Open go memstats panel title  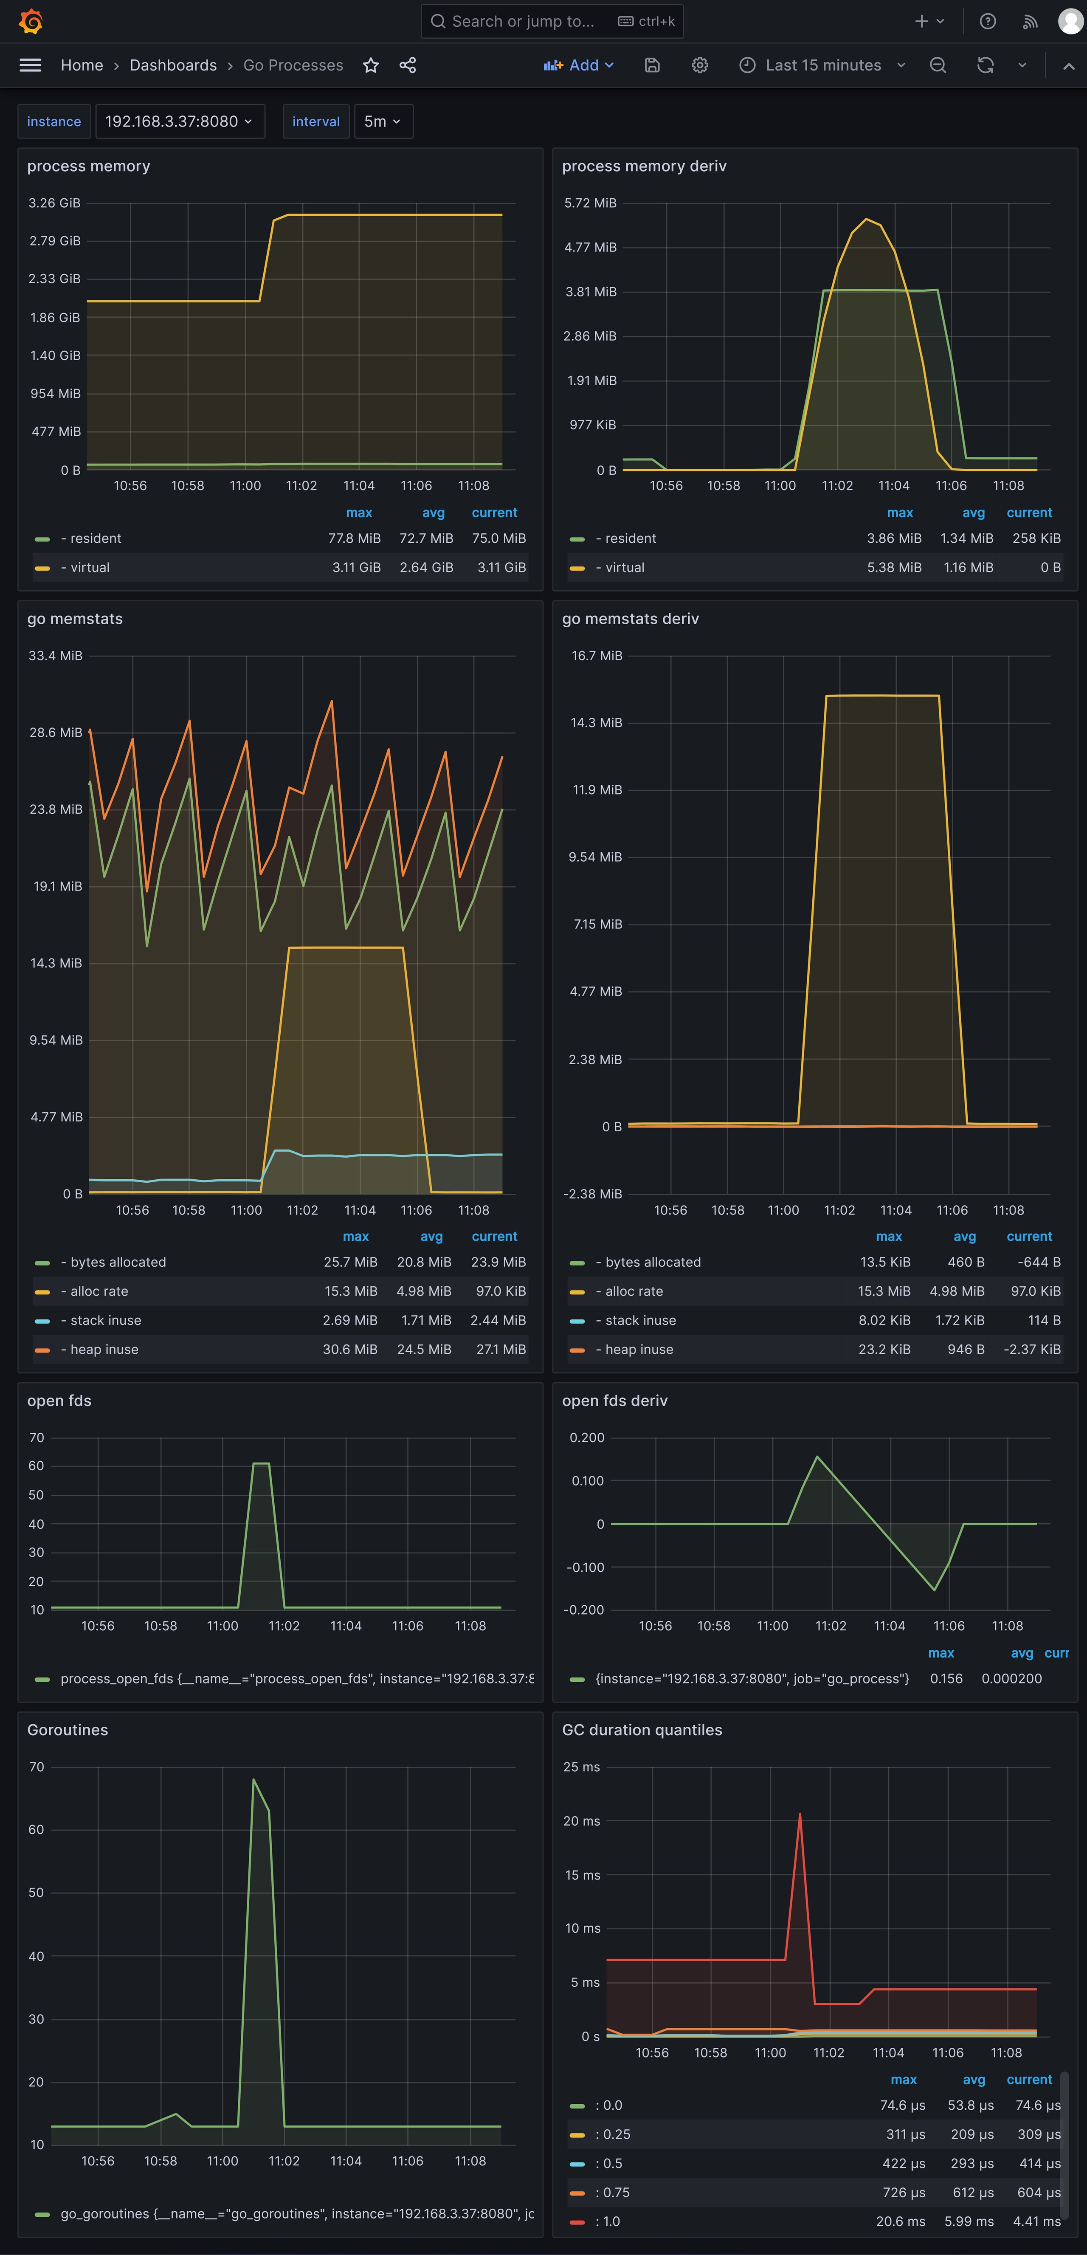tap(75, 619)
